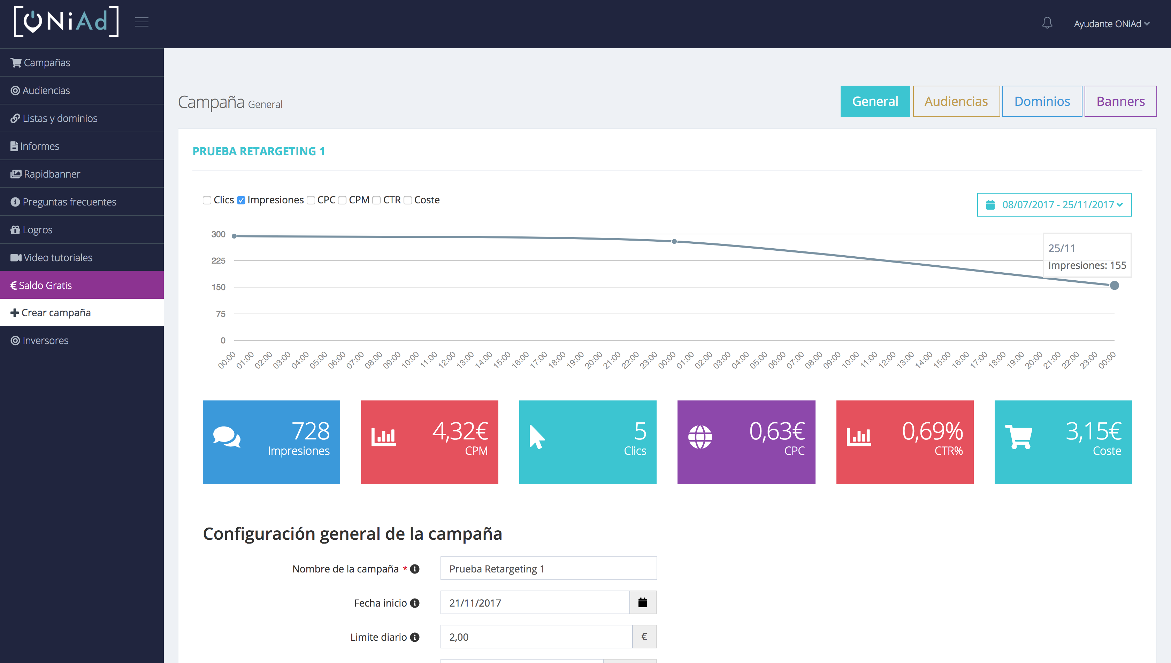The height and width of the screenshot is (663, 1171).
Task: Expand the Ayudante ONiAd user menu
Action: tap(1112, 24)
